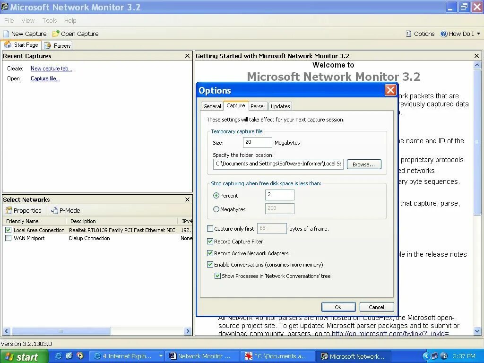Open the 4 Internet Explorer taskbar group

pos(128,356)
